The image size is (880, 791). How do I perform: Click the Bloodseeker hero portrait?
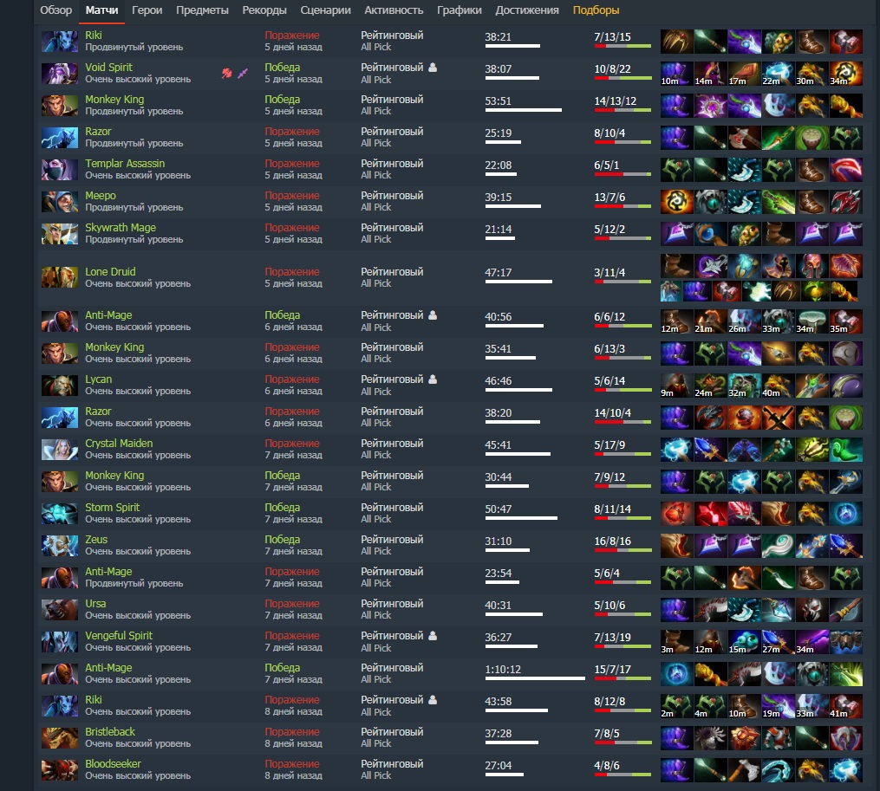click(60, 769)
